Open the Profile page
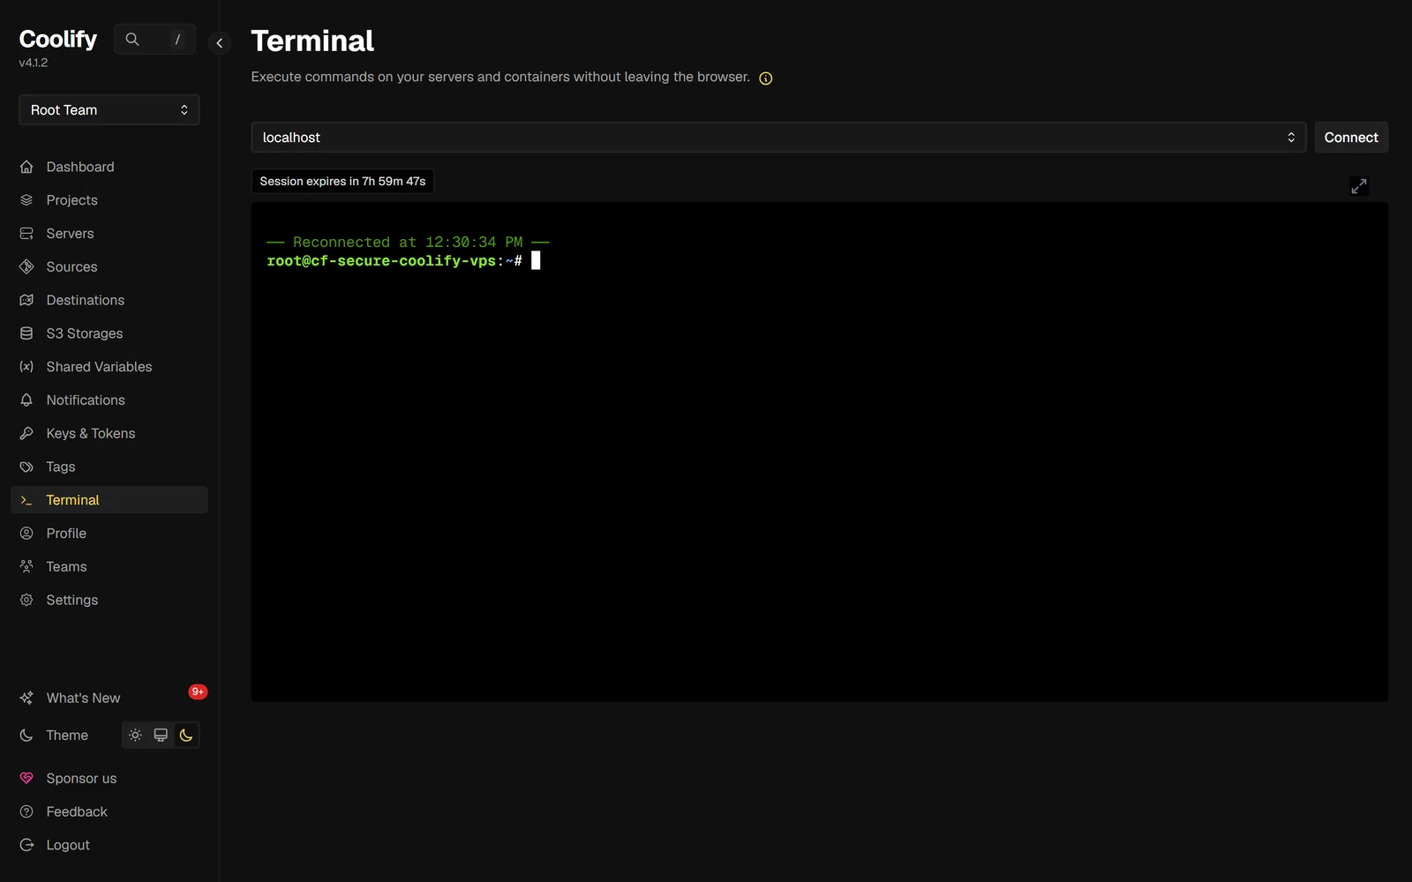Viewport: 1412px width, 882px height. [x=109, y=534]
